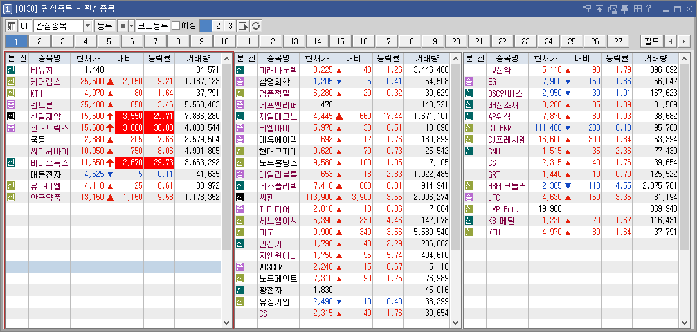This screenshot has width=697, height=332.
Task: Click the screen number 1 icon in title bar
Action: pos(8,8)
